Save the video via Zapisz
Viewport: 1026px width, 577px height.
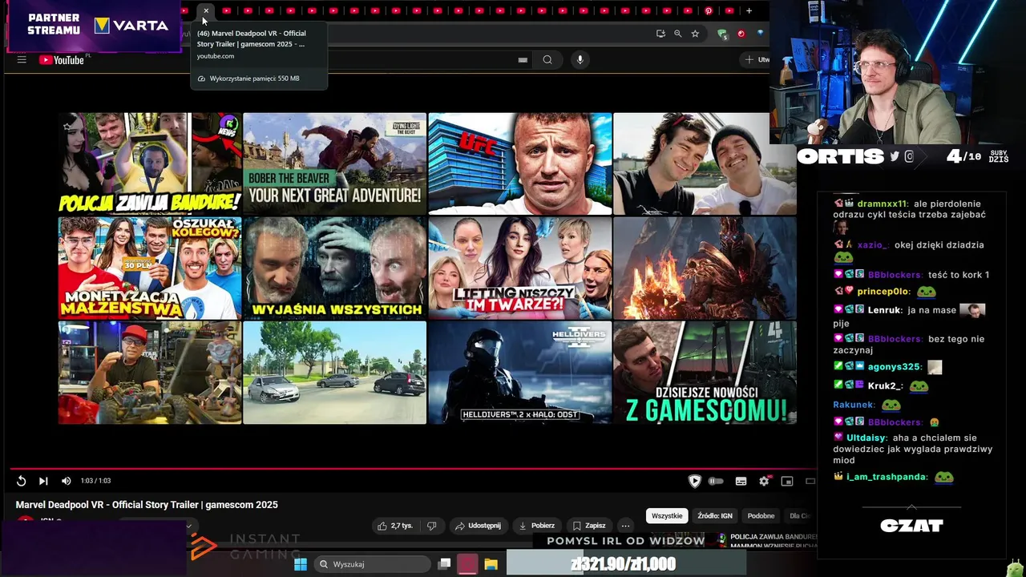(x=588, y=526)
